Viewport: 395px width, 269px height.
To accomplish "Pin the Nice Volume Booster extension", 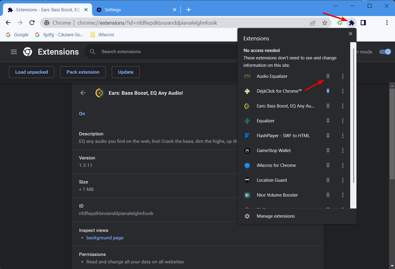I will [x=328, y=195].
